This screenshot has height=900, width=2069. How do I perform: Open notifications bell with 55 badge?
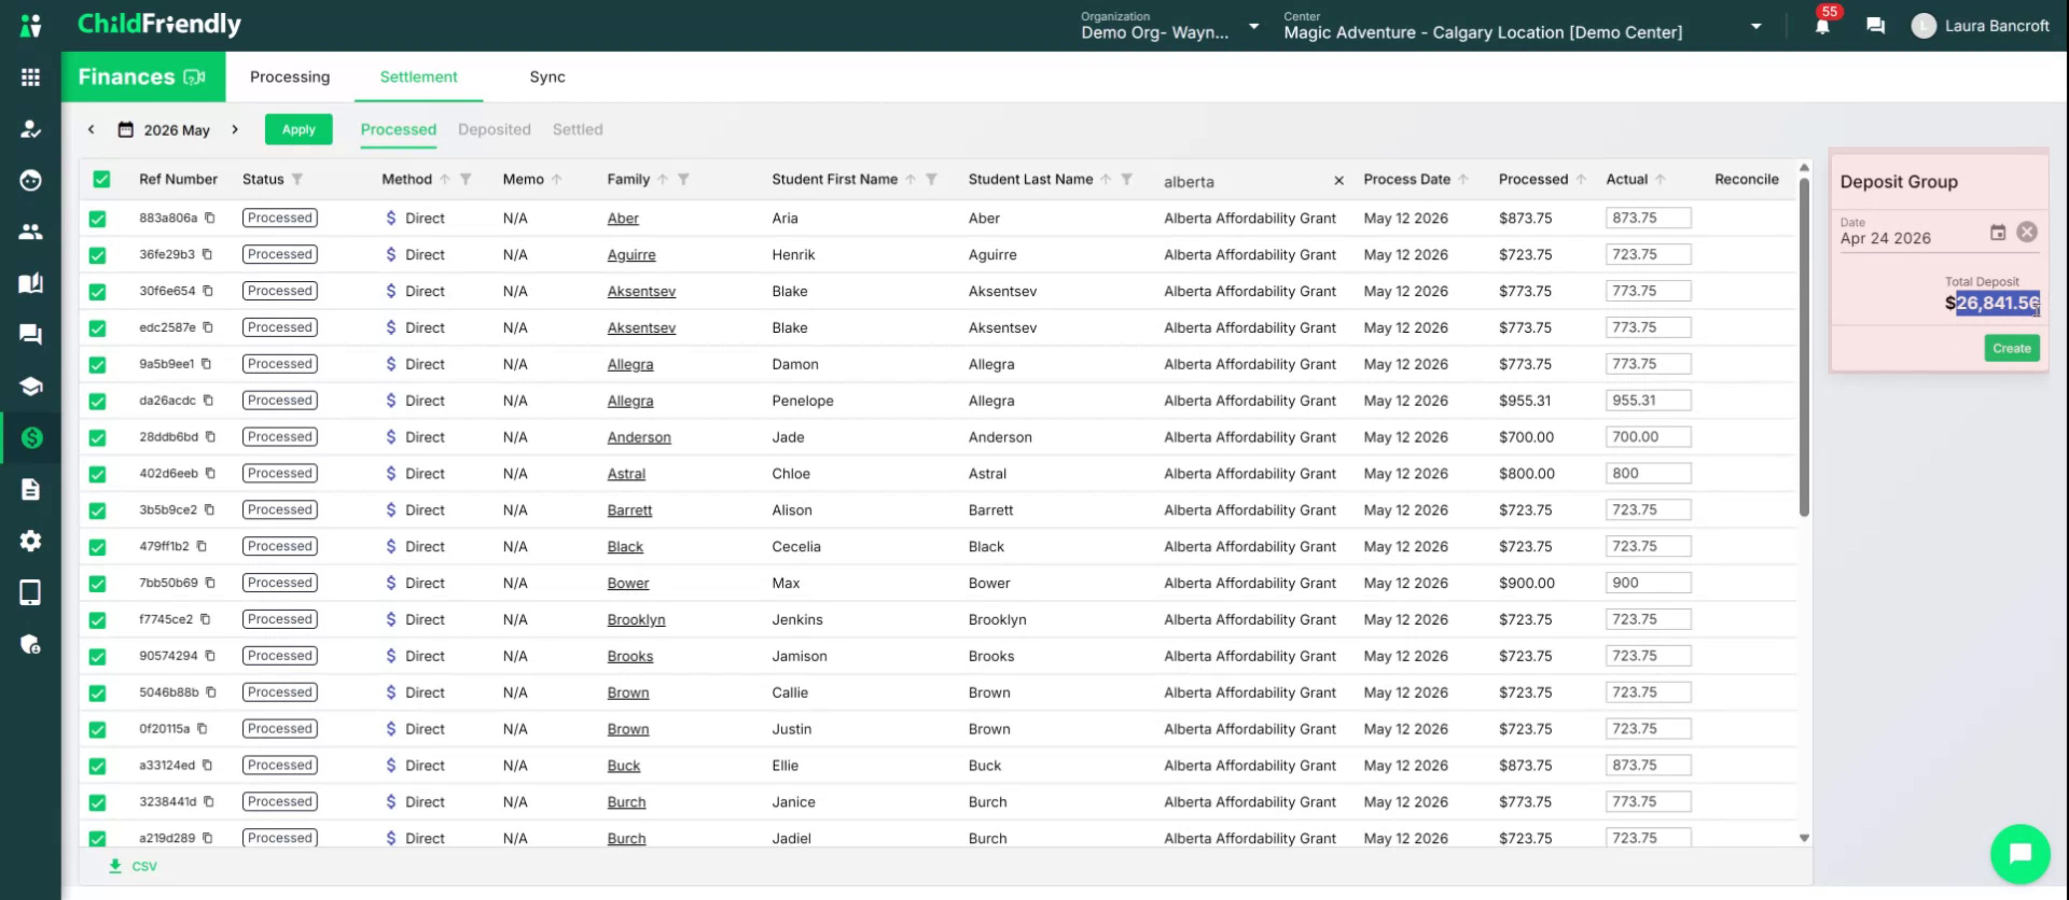click(1822, 26)
